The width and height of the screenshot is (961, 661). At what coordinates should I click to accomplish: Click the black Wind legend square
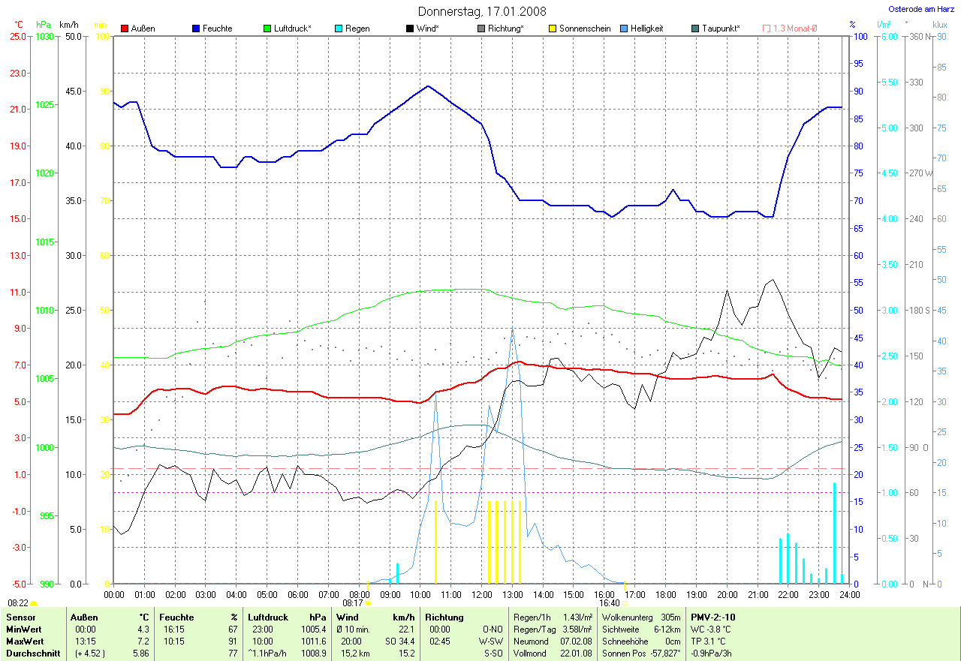(410, 29)
